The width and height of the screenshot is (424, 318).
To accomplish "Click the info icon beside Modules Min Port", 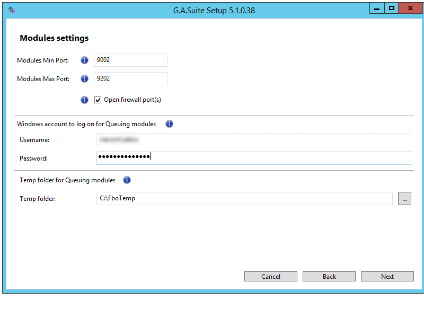I will [x=84, y=60].
